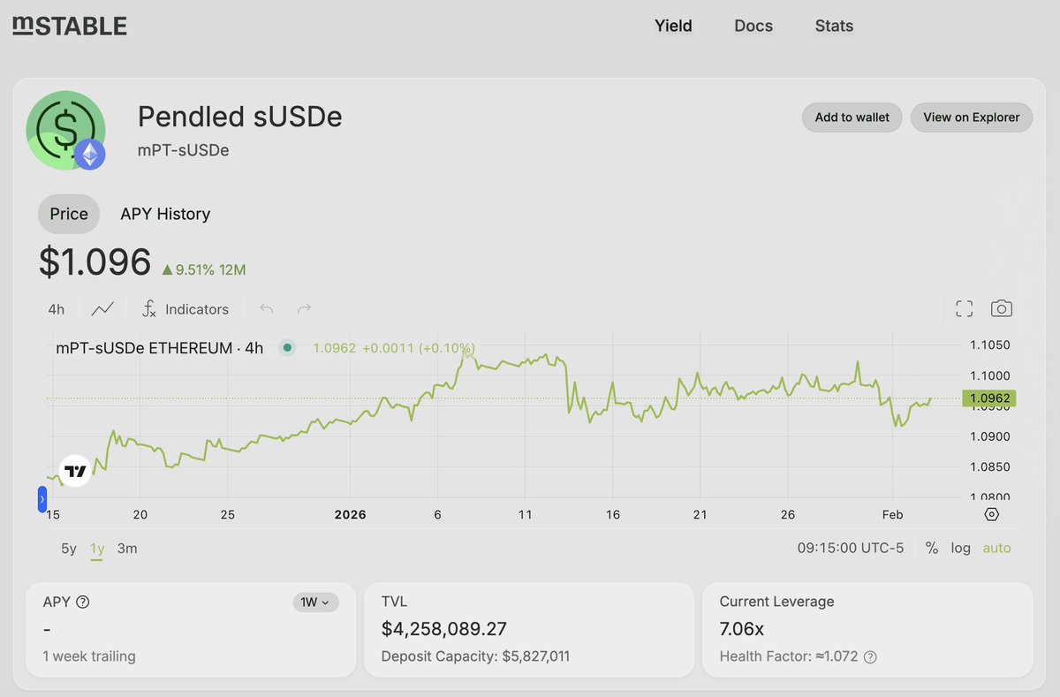The width and height of the screenshot is (1060, 697).
Task: Click the 9.51% 12M change text
Action: [204, 269]
